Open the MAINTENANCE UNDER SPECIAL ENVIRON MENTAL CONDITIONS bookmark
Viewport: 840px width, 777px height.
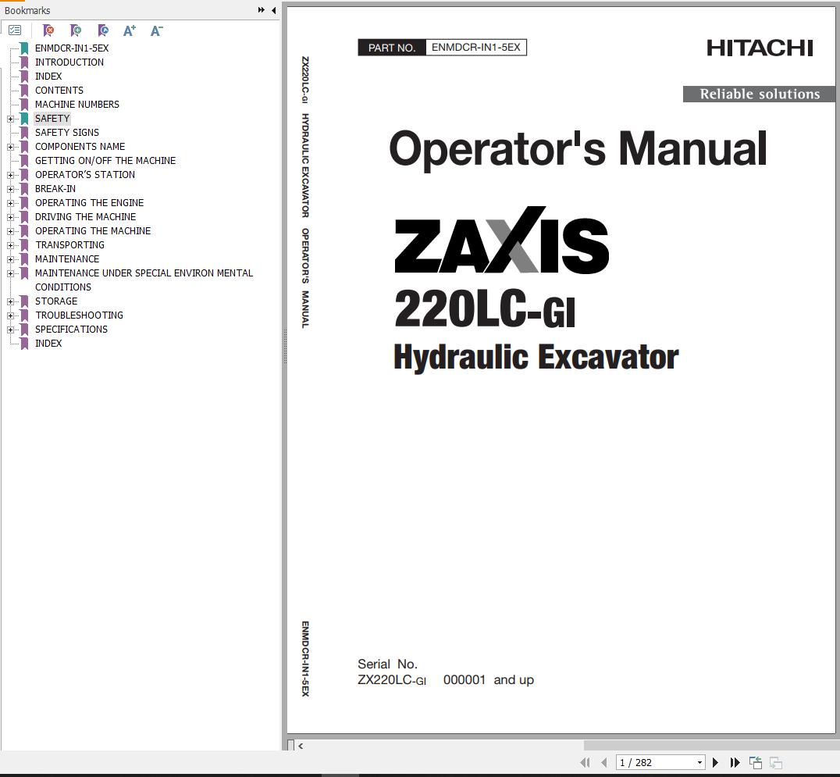[144, 280]
